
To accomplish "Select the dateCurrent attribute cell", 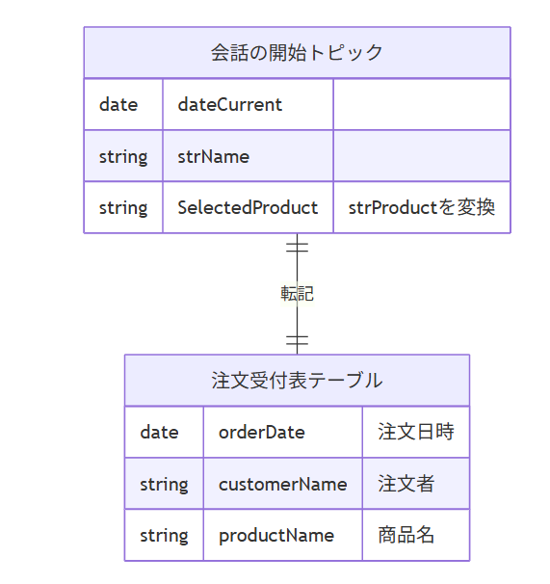I will pyautogui.click(x=248, y=104).
